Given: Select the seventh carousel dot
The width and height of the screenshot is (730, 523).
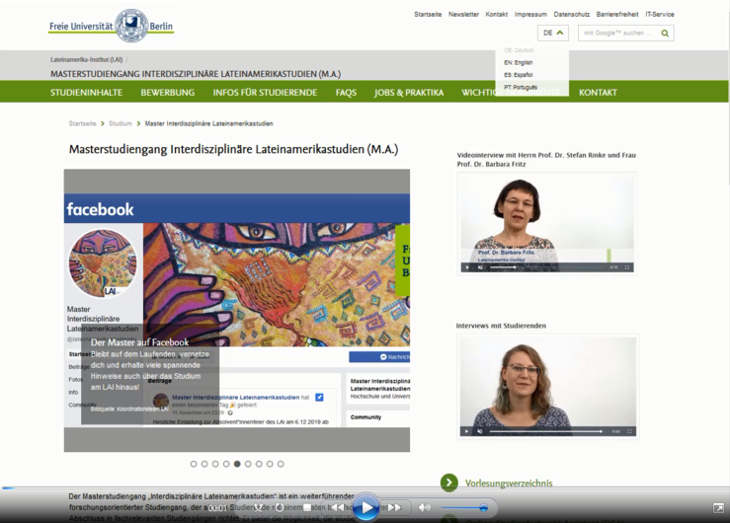Looking at the screenshot, I should pos(259,464).
